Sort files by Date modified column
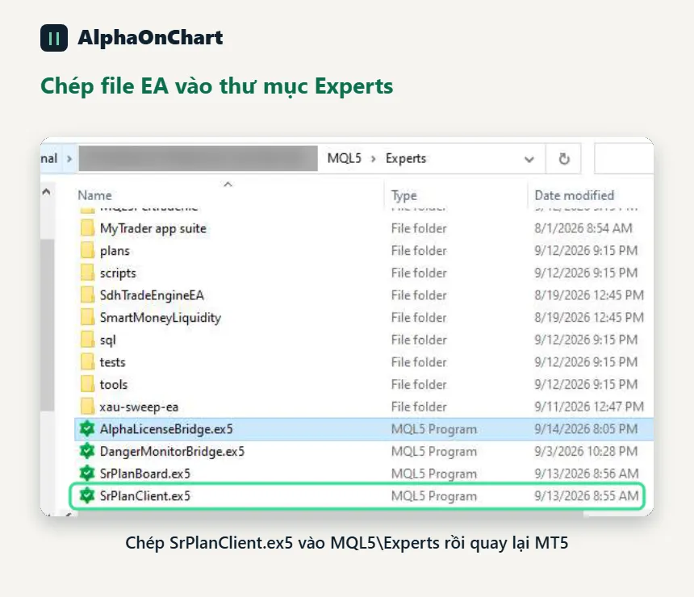The width and height of the screenshot is (694, 597). click(x=575, y=195)
